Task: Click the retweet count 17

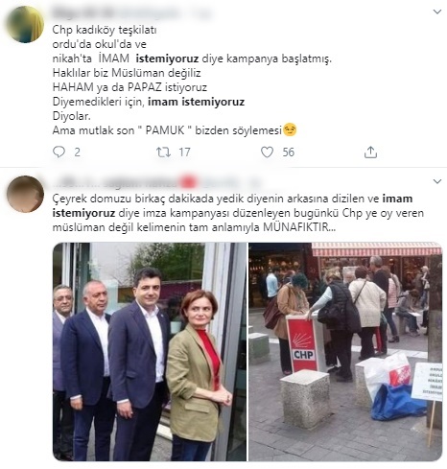Action: [184, 152]
